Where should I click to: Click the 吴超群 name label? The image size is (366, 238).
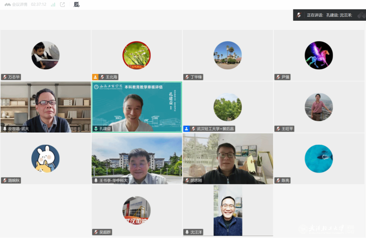pyautogui.click(x=105, y=232)
